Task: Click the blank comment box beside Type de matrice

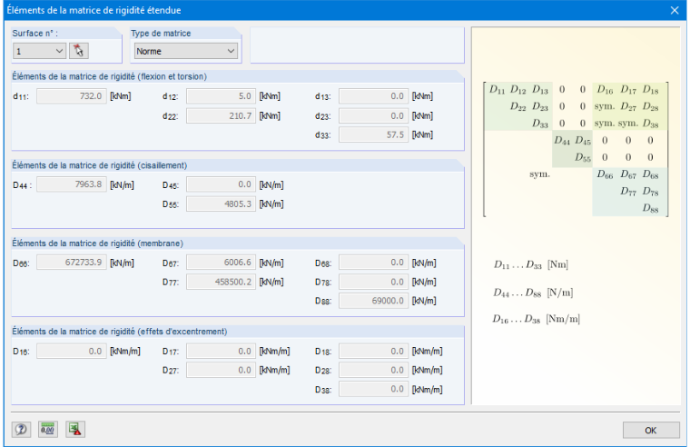Action: pos(357,45)
